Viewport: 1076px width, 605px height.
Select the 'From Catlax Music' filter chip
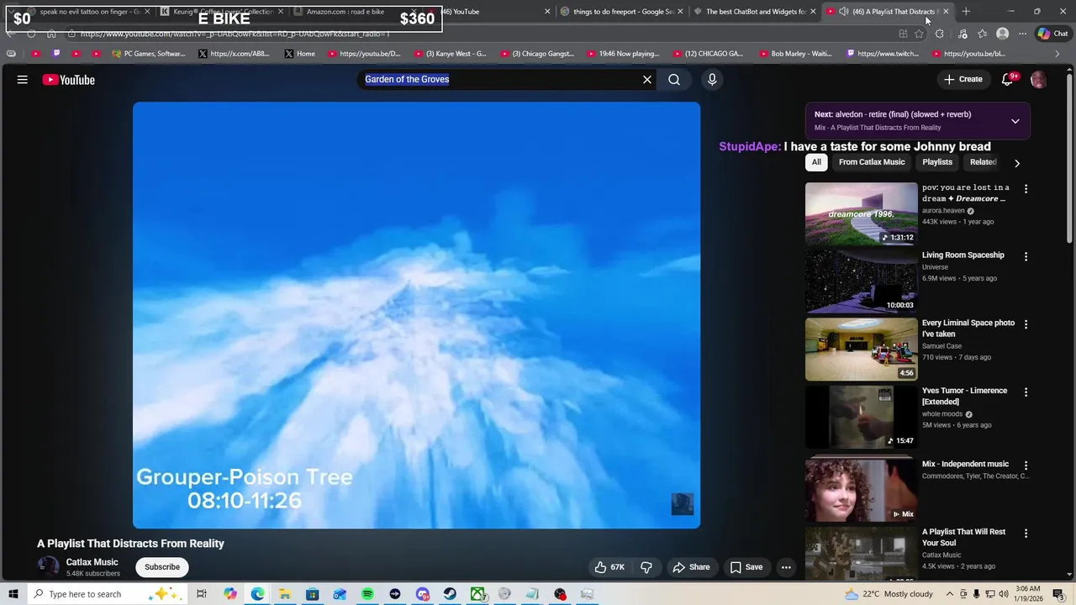[872, 162]
